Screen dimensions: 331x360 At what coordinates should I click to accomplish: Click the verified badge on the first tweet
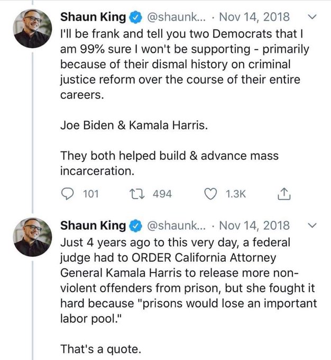136,17
